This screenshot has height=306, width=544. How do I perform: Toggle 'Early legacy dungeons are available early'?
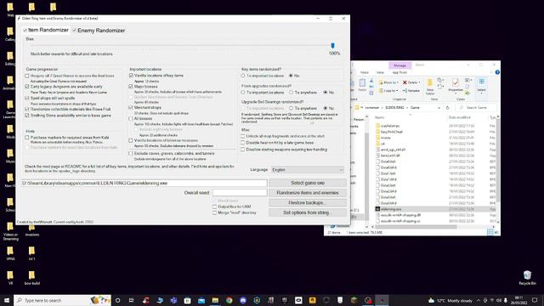click(x=27, y=87)
